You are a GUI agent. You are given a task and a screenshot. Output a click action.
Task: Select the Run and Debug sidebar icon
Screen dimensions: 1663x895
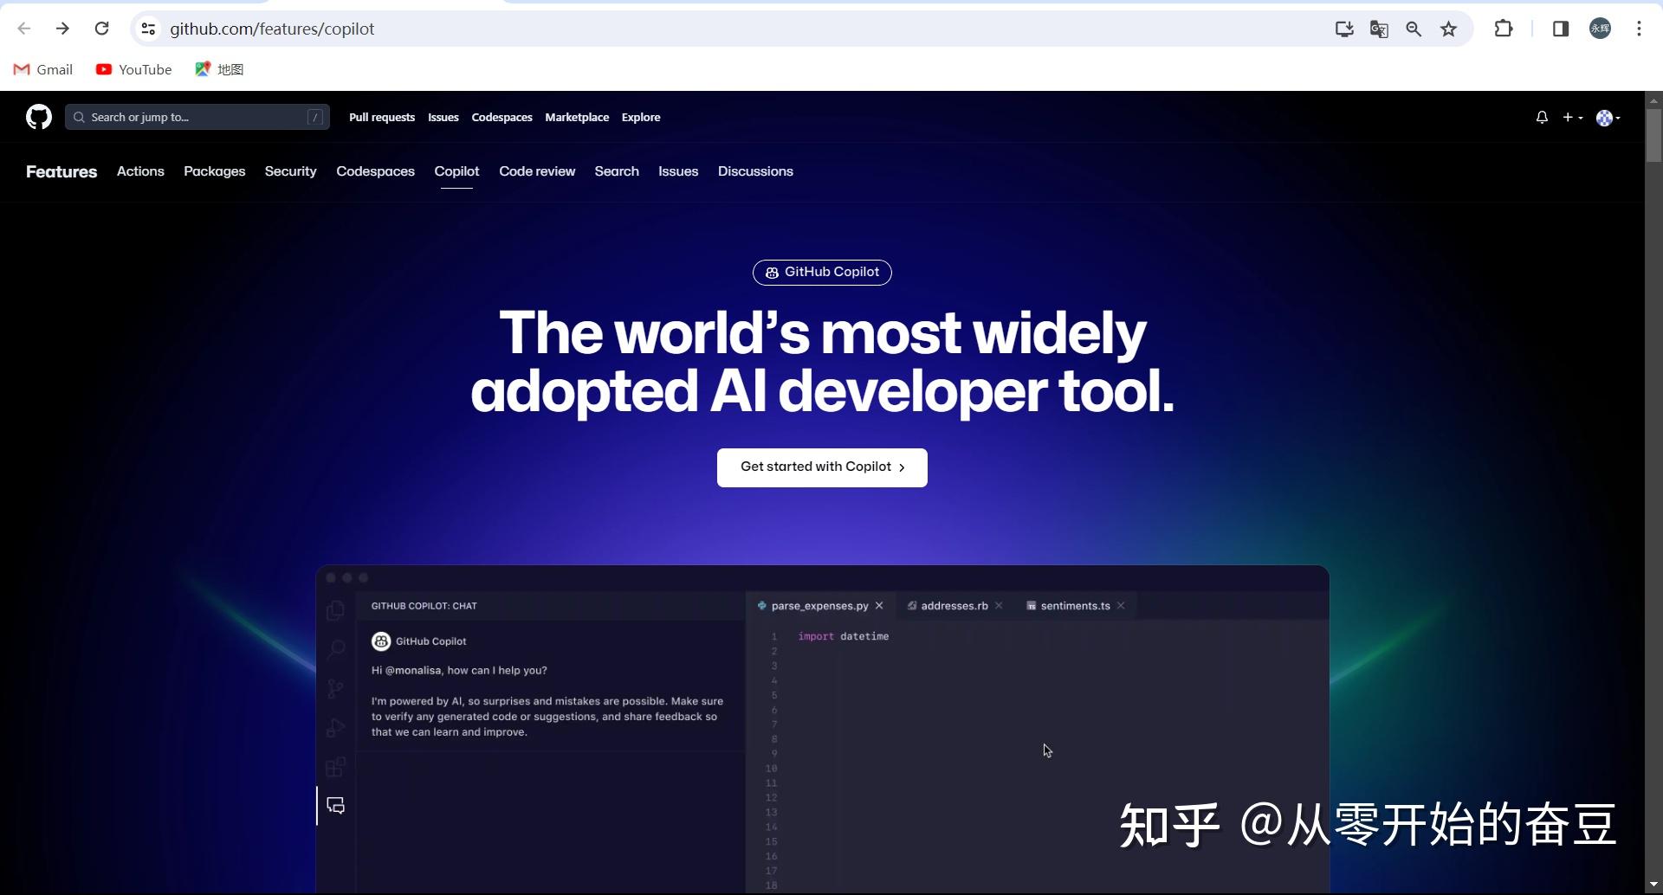pyautogui.click(x=335, y=727)
